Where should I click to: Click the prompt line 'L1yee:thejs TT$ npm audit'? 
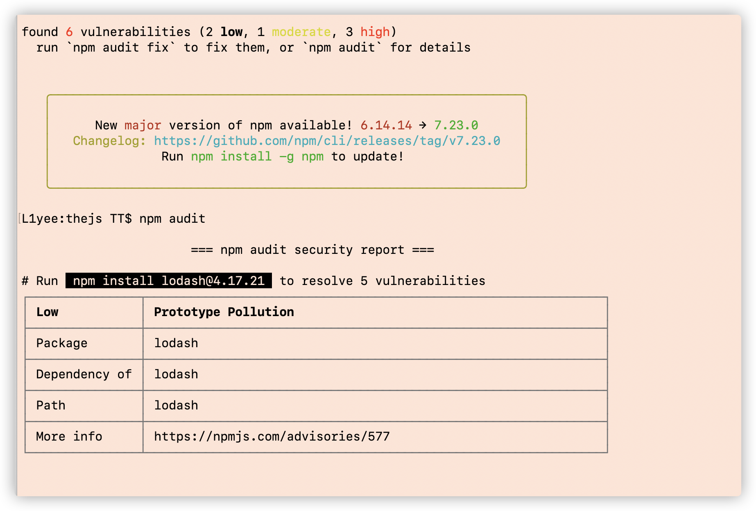coord(113,219)
